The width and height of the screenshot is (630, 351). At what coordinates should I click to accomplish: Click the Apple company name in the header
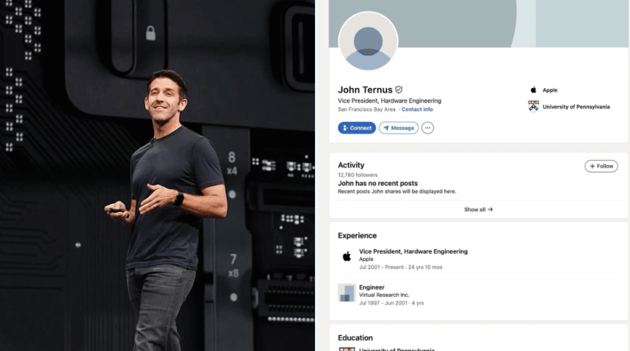pyautogui.click(x=550, y=90)
